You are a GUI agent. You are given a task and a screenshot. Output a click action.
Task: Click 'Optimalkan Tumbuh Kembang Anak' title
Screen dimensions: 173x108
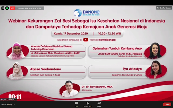pyautogui.click(x=117, y=48)
